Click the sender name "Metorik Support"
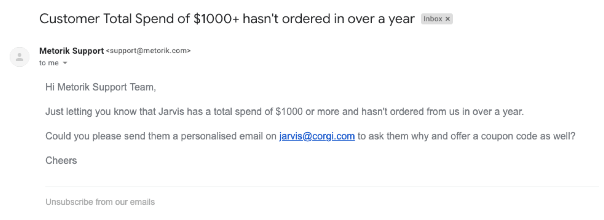This screenshot has height=220, width=604. [x=71, y=51]
